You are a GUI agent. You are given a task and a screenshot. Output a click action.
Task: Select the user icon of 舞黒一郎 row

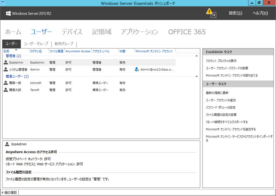tap(6, 83)
